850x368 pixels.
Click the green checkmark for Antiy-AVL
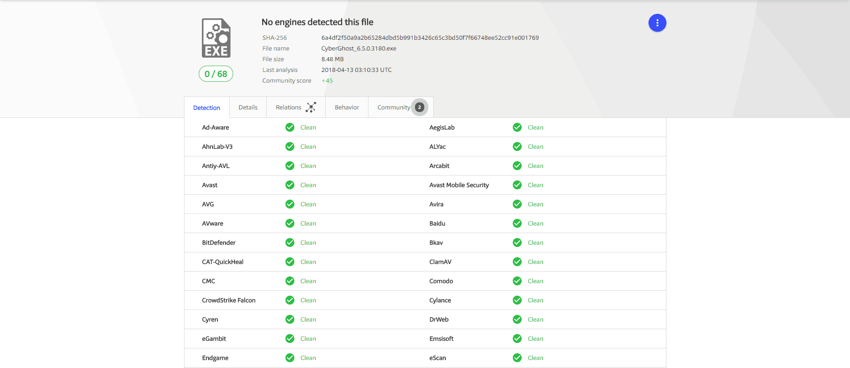pyautogui.click(x=290, y=166)
